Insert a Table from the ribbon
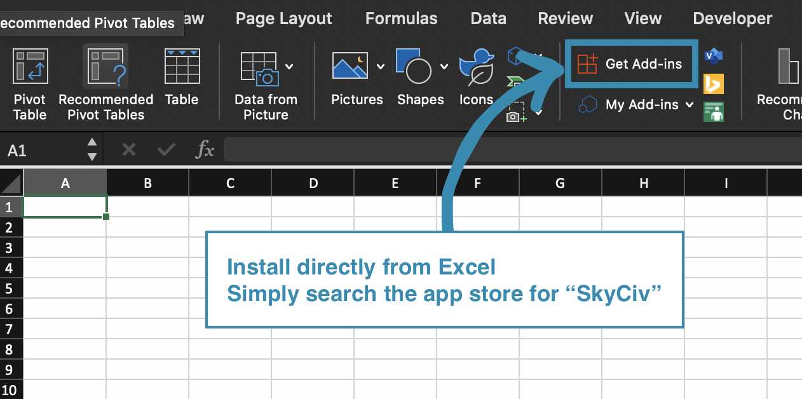Screen dimensions: 802x399 [x=182, y=67]
